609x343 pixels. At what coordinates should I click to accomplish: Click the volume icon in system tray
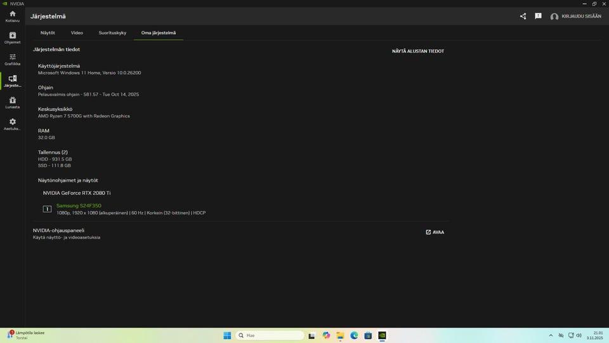(579, 335)
